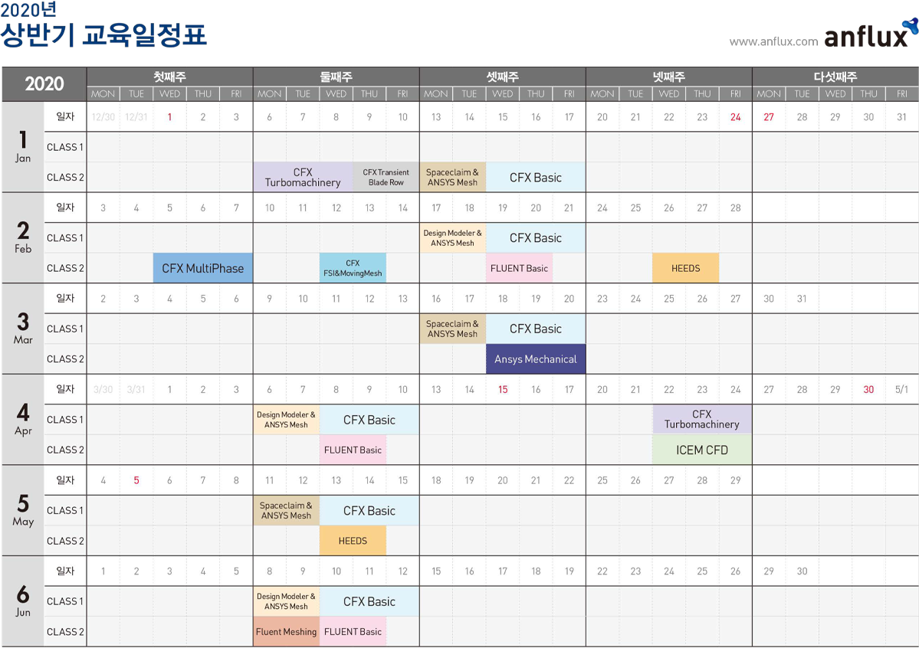
Task: Select the 6 Jun month label
Action: [23, 601]
